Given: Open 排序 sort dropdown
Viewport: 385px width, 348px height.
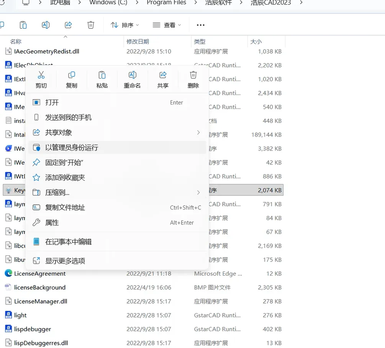Looking at the screenshot, I should 125,25.
